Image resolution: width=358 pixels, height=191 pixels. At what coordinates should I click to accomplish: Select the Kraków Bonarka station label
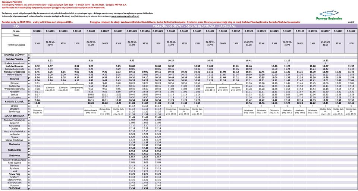coord(15,66)
